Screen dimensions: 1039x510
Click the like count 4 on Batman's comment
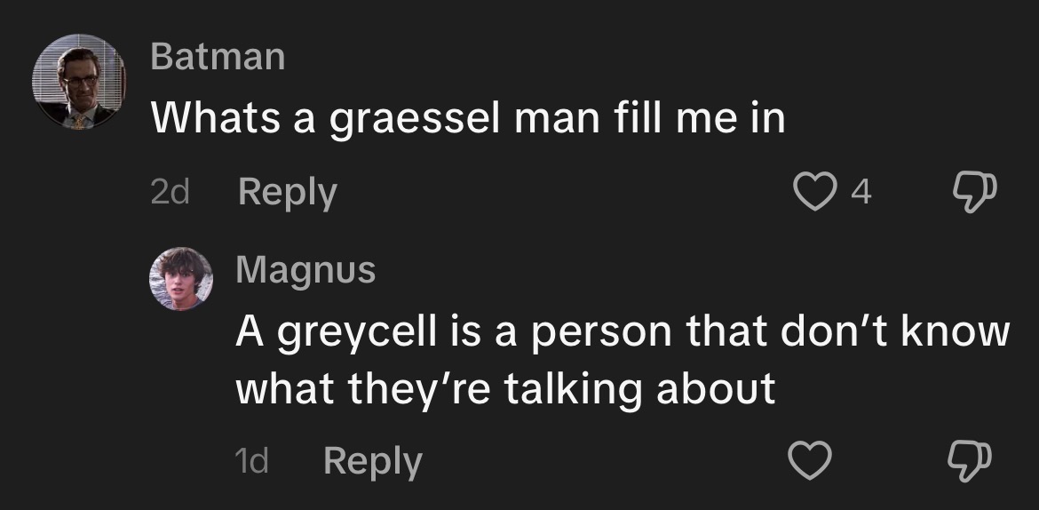pyautogui.click(x=860, y=192)
